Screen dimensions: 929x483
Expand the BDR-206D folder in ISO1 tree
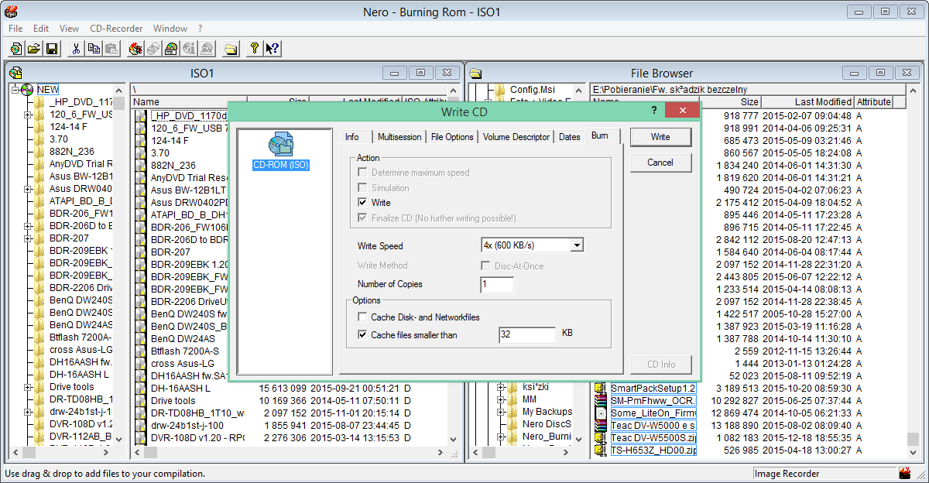28,226
